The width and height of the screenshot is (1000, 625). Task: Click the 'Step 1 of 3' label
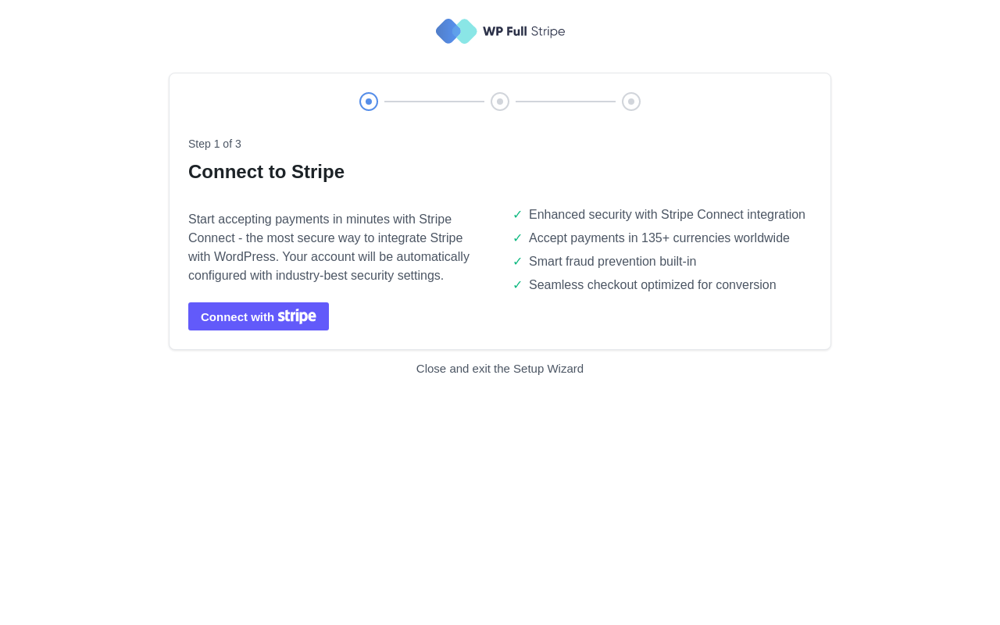point(215,144)
